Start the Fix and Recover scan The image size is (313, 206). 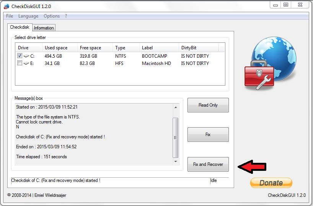[208, 164]
